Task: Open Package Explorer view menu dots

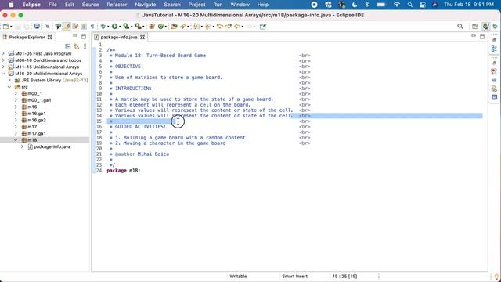Action: click(x=85, y=46)
